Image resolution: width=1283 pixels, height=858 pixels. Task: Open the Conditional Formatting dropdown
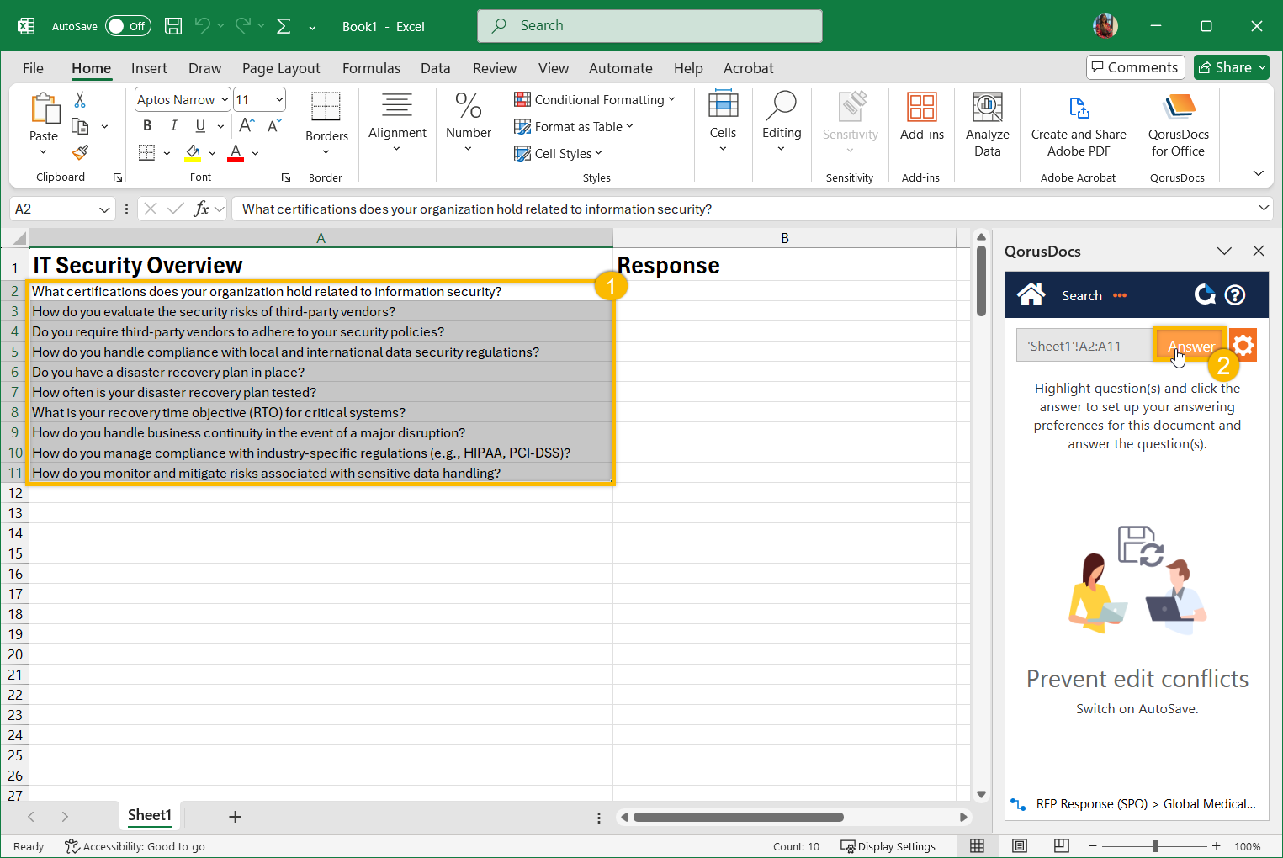click(595, 100)
